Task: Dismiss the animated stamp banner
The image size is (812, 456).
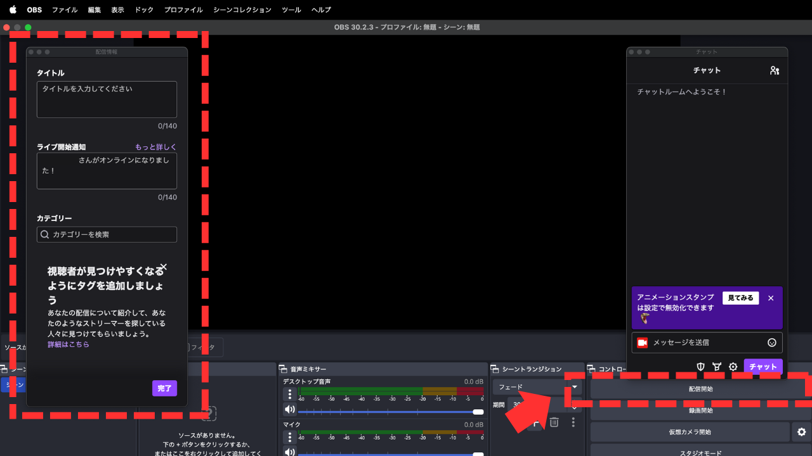Action: pyautogui.click(x=771, y=298)
